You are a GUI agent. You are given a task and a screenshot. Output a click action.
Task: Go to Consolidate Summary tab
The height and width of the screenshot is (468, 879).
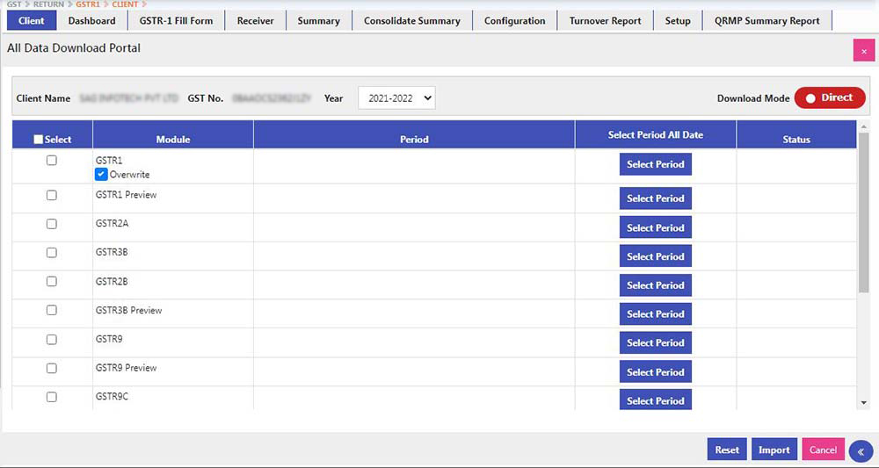coord(411,21)
